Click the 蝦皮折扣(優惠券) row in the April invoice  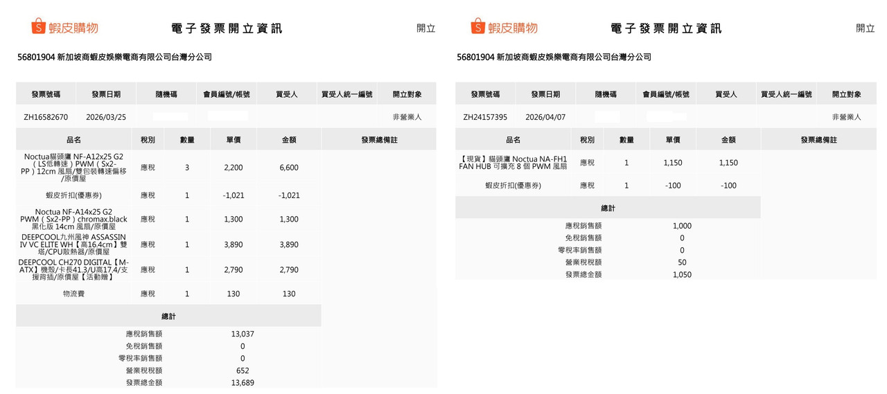click(608, 186)
